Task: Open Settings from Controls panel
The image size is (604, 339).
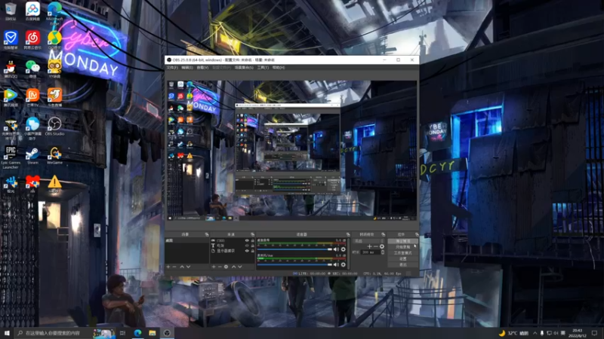Action: [403, 258]
